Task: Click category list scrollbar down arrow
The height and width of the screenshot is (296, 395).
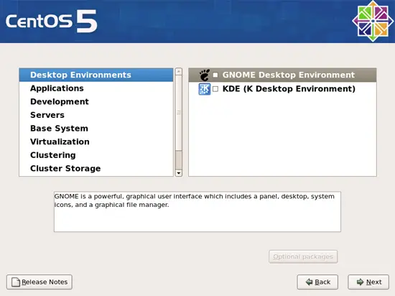Action: point(179,173)
